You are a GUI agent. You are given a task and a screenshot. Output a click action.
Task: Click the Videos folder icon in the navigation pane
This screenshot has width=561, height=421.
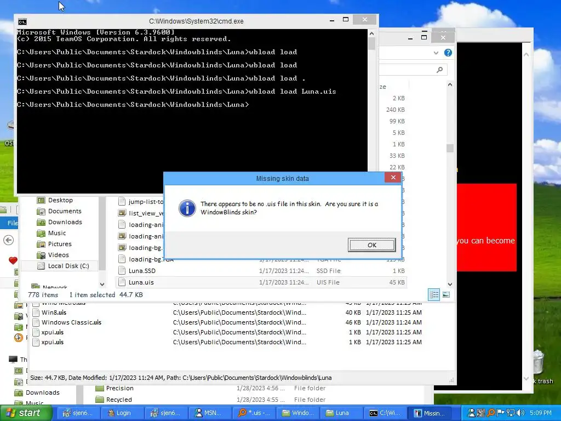(42, 255)
